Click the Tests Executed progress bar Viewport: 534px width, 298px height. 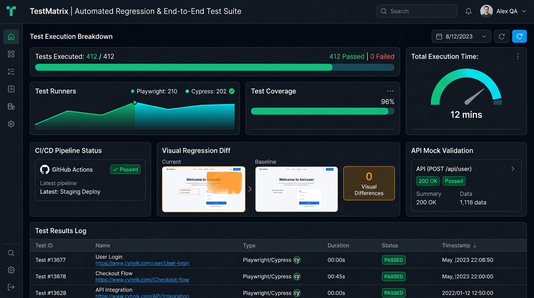pyautogui.click(x=215, y=67)
